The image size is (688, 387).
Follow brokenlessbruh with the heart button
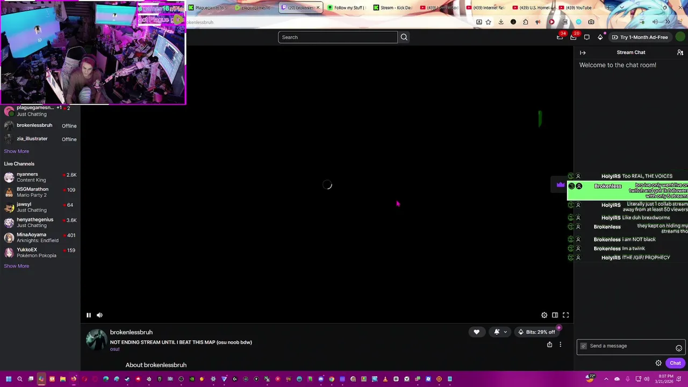476,332
